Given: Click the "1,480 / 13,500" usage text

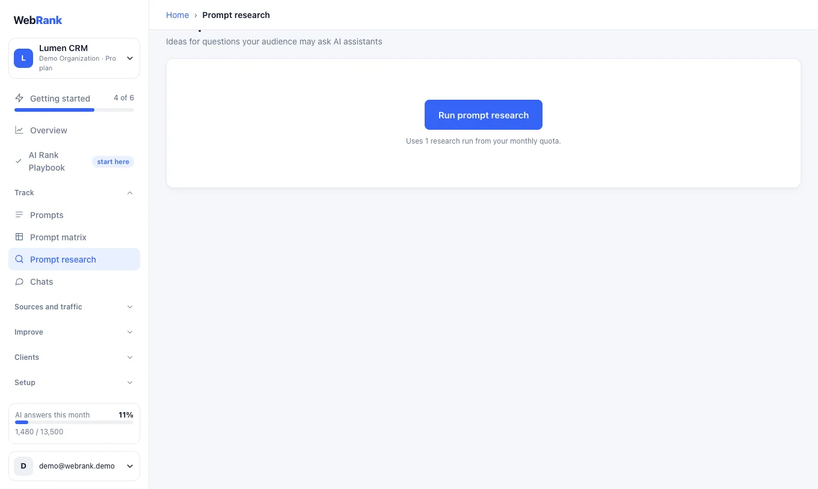Looking at the screenshot, I should pos(39,432).
